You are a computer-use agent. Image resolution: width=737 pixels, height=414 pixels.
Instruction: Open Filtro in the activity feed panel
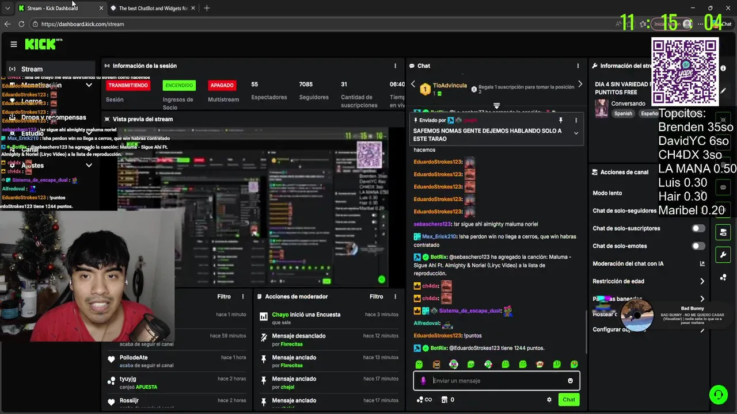click(224, 297)
